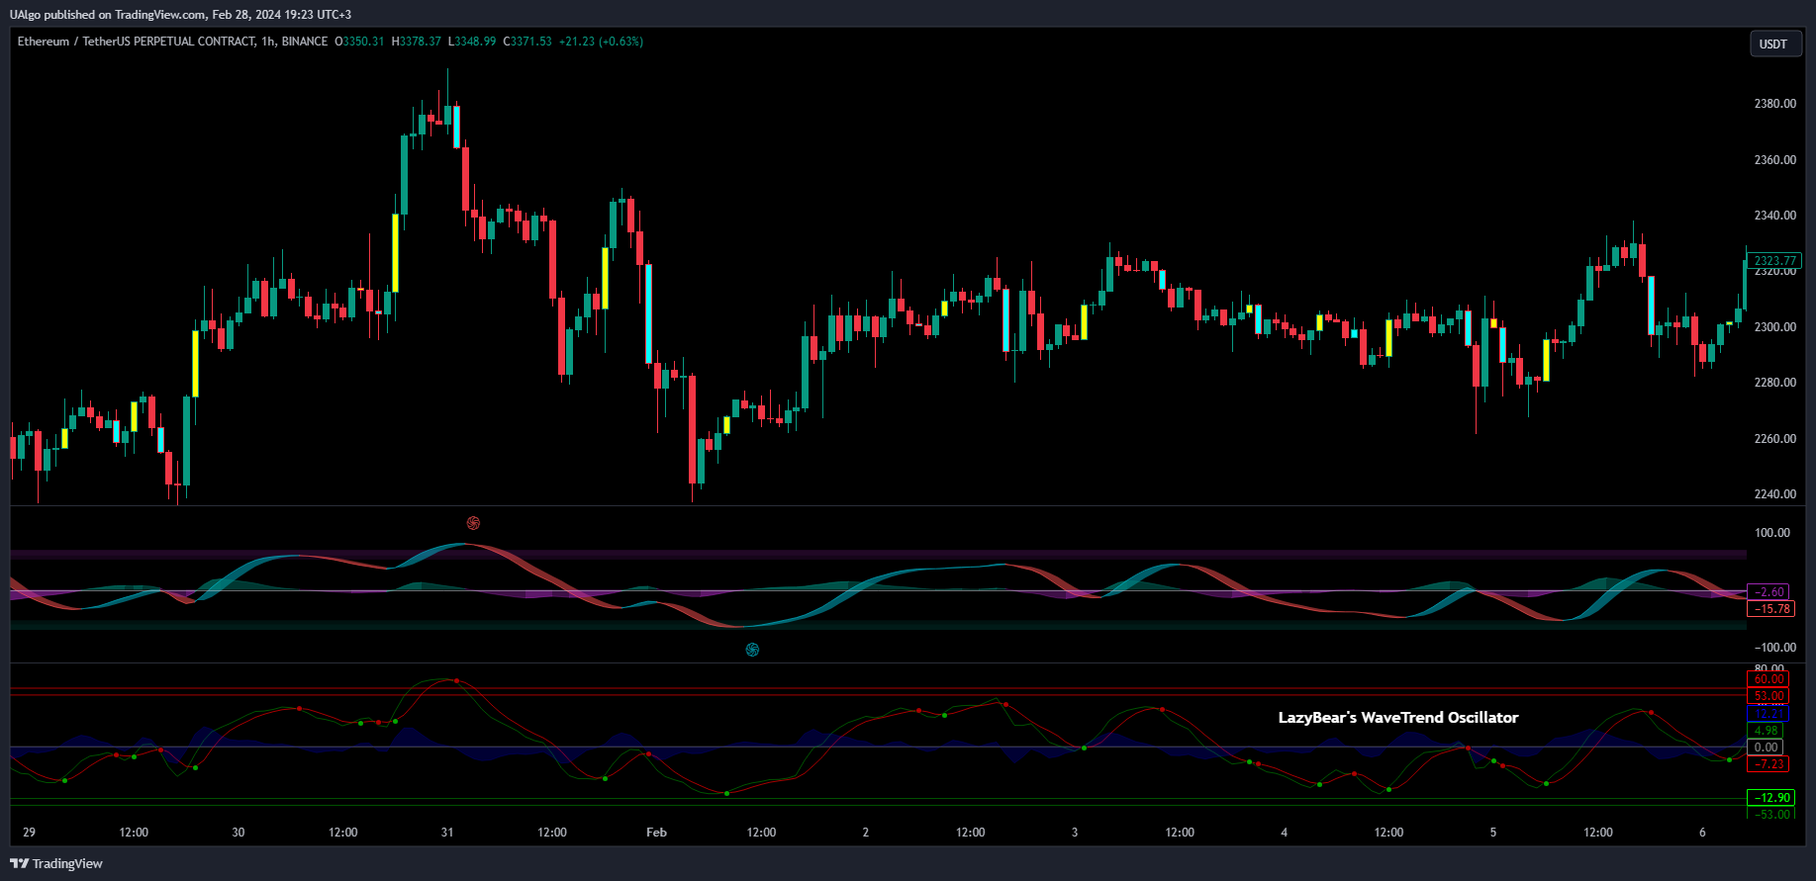Click the BINANCE exchange label in legend

(x=305, y=42)
